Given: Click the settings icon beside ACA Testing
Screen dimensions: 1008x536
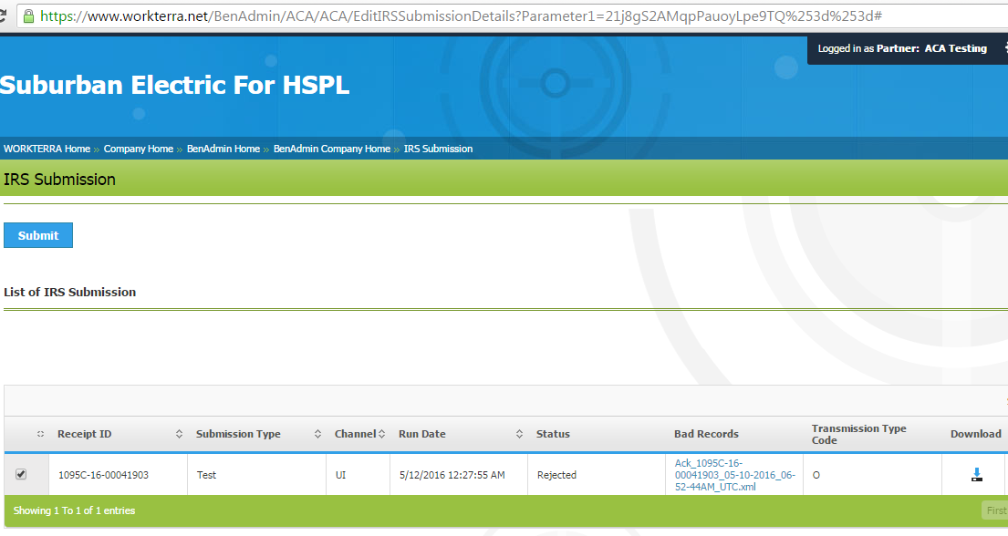Looking at the screenshot, I should pos(1004,49).
